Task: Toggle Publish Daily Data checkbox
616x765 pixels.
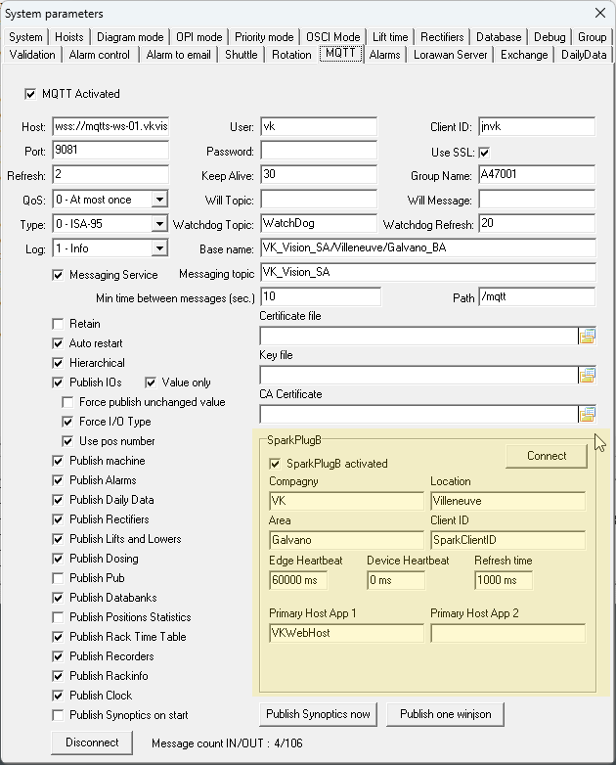Action: pyautogui.click(x=58, y=500)
